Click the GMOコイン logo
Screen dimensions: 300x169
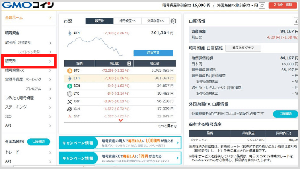pyautogui.click(x=28, y=5)
